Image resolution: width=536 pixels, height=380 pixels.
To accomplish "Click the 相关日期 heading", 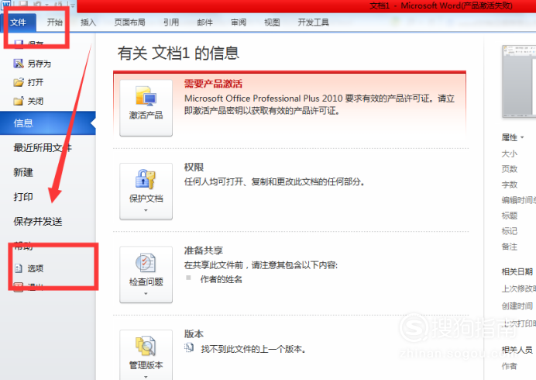I will 517,271.
